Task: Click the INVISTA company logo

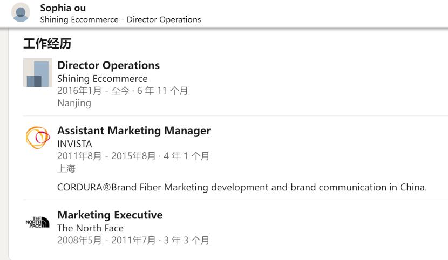Action: pos(38,137)
